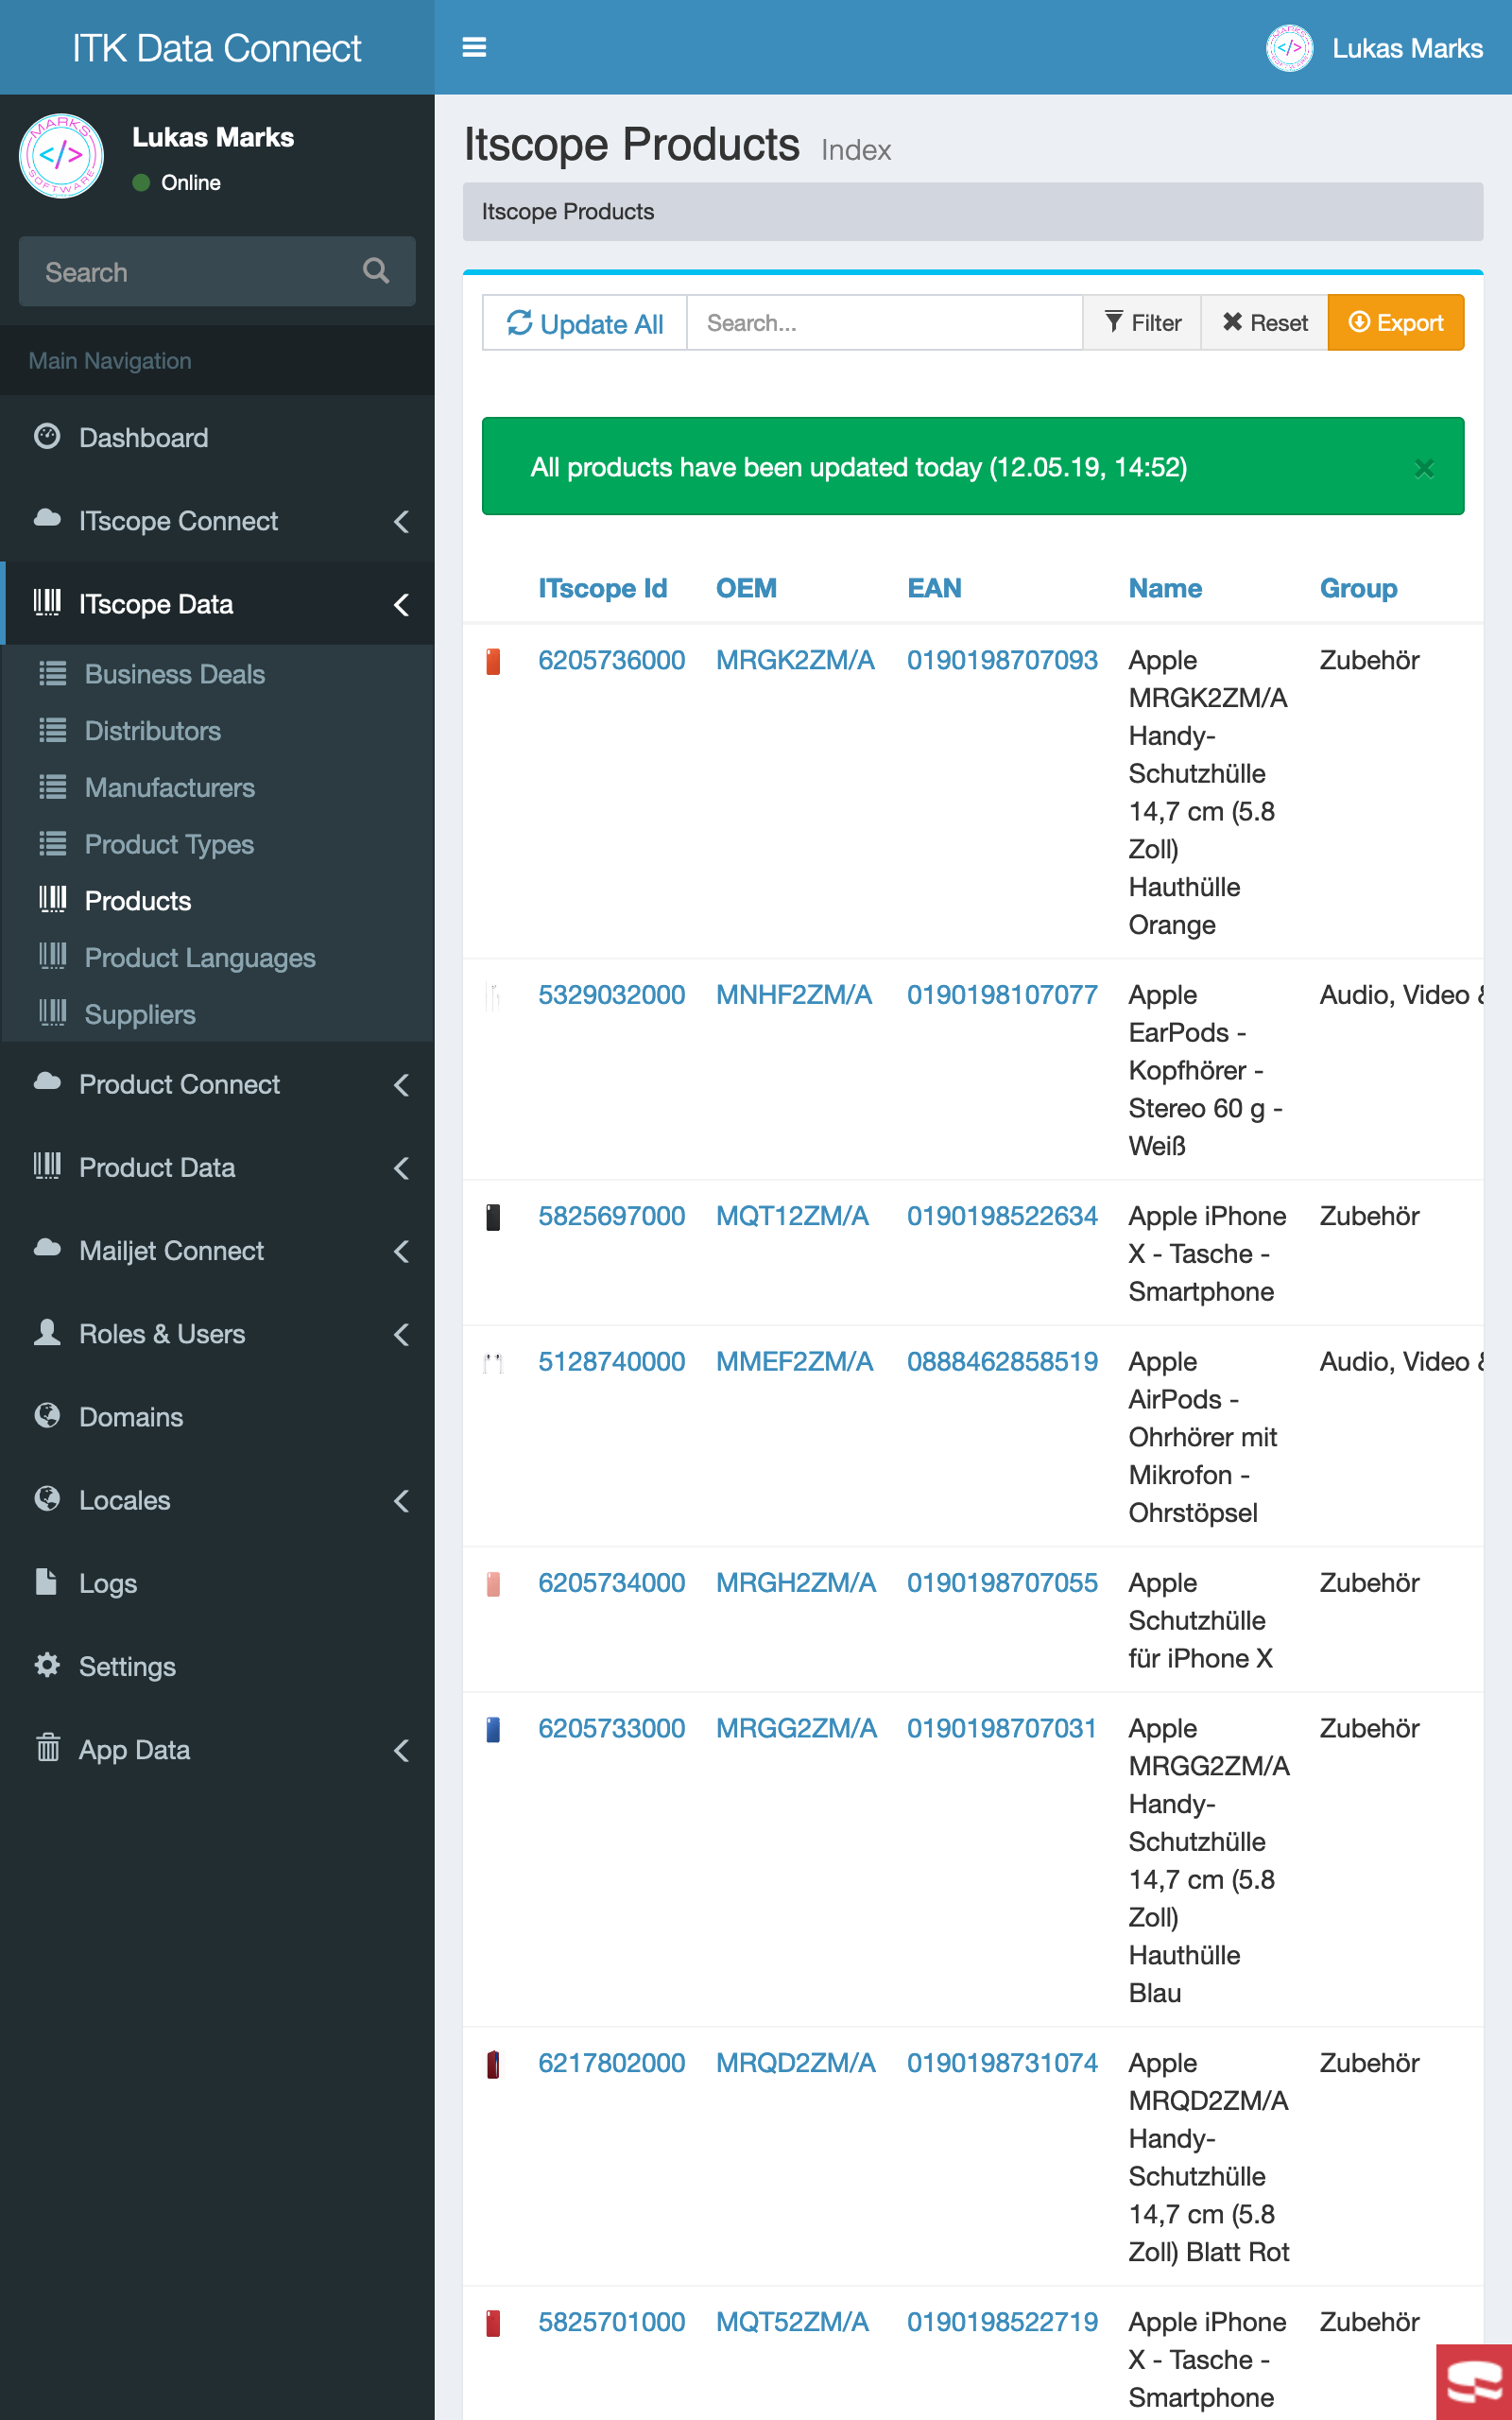Sort by Group column header

(1358, 588)
